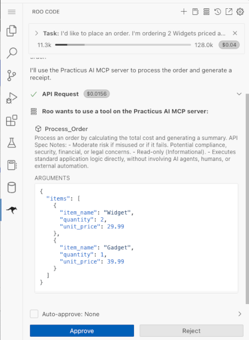Click the unit_price value 39.99
This screenshot has width=249, height=340.
tap(116, 261)
